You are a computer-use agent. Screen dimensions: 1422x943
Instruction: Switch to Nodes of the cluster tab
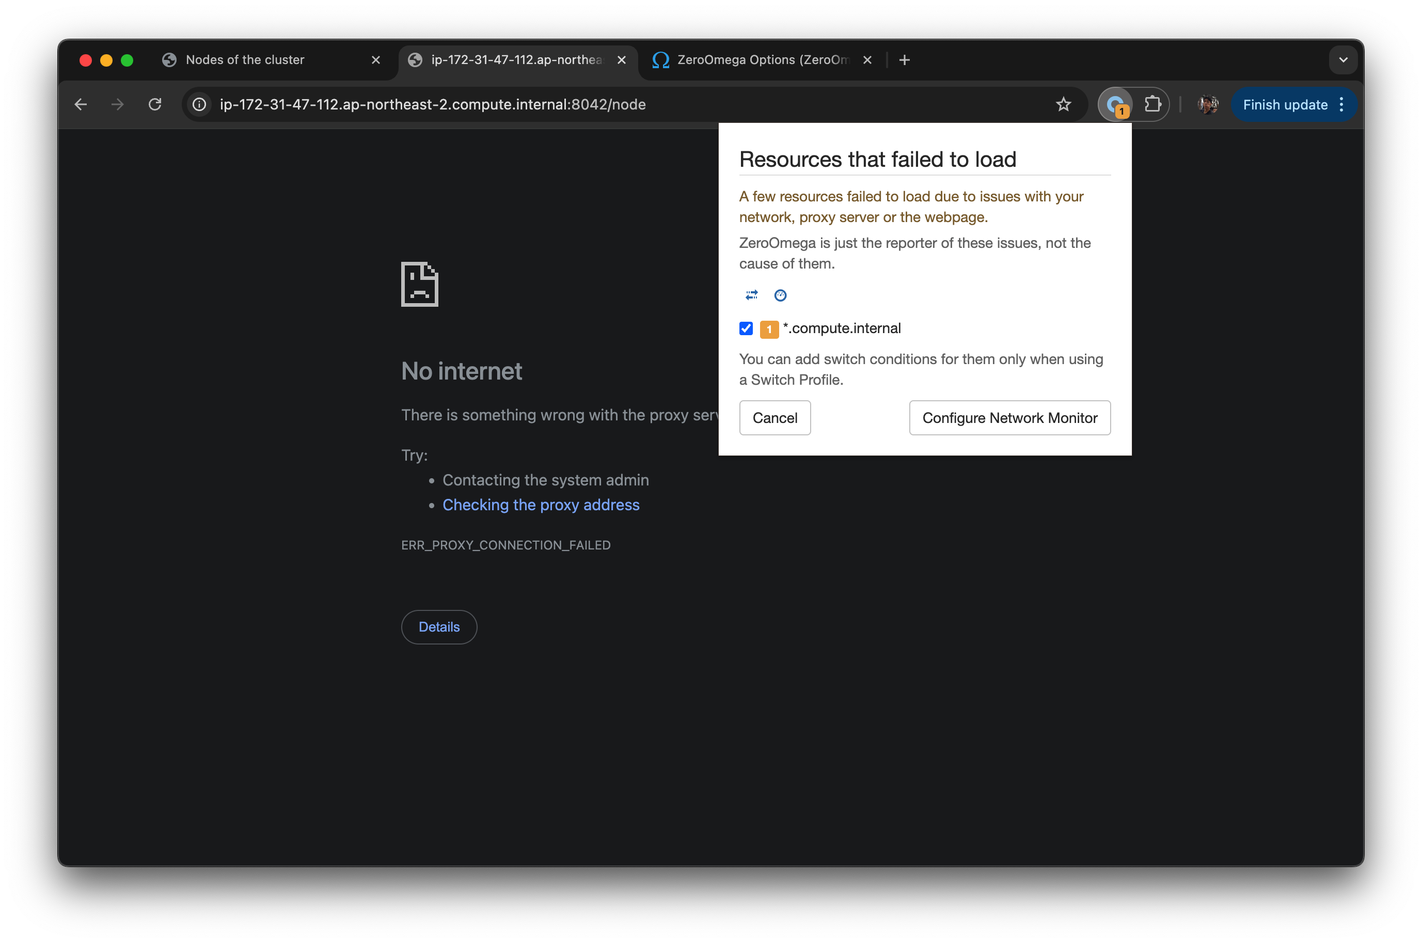pyautogui.click(x=245, y=59)
